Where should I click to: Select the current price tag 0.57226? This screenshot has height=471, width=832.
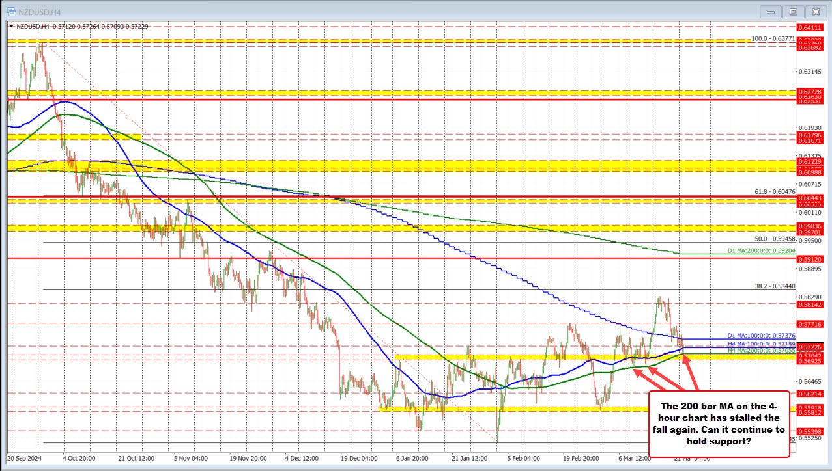[810, 347]
